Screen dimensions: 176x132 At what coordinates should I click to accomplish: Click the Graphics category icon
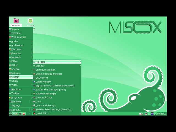pos(10,53)
